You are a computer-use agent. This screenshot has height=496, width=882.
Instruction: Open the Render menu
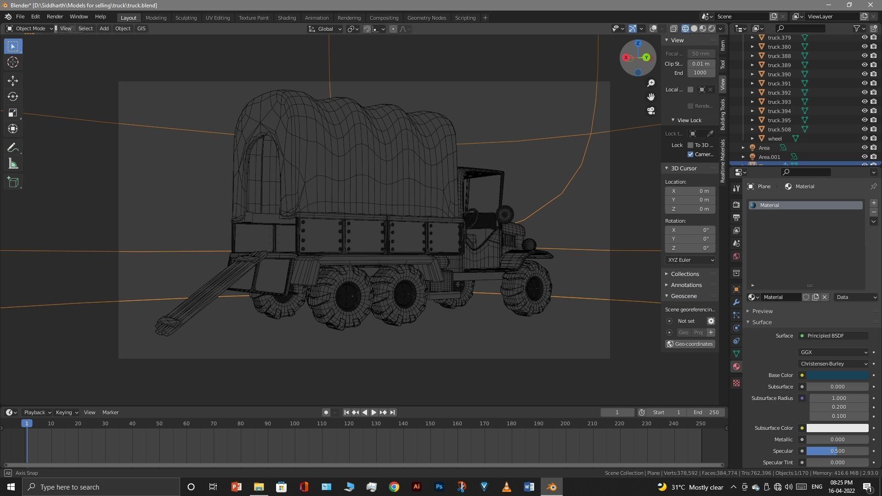55,17
